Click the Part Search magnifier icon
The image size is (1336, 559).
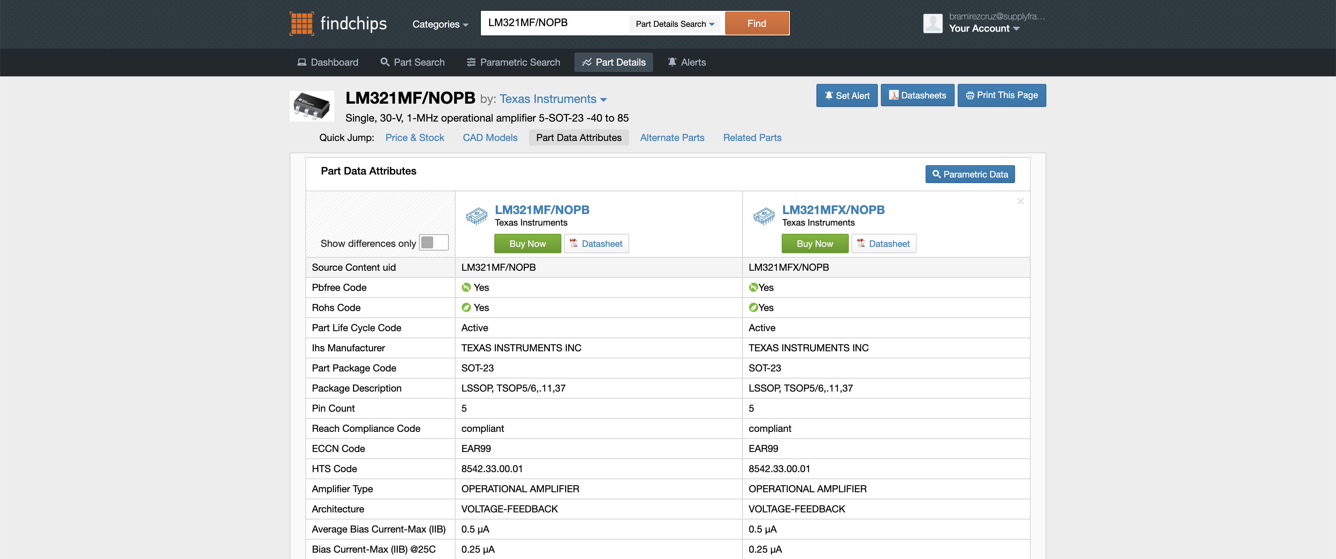[x=385, y=62]
